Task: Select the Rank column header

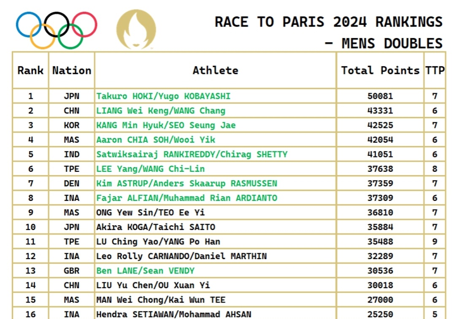Action: [30, 70]
